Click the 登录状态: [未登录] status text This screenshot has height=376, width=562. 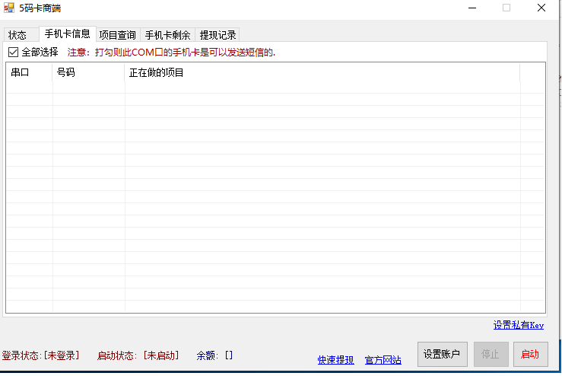40,355
